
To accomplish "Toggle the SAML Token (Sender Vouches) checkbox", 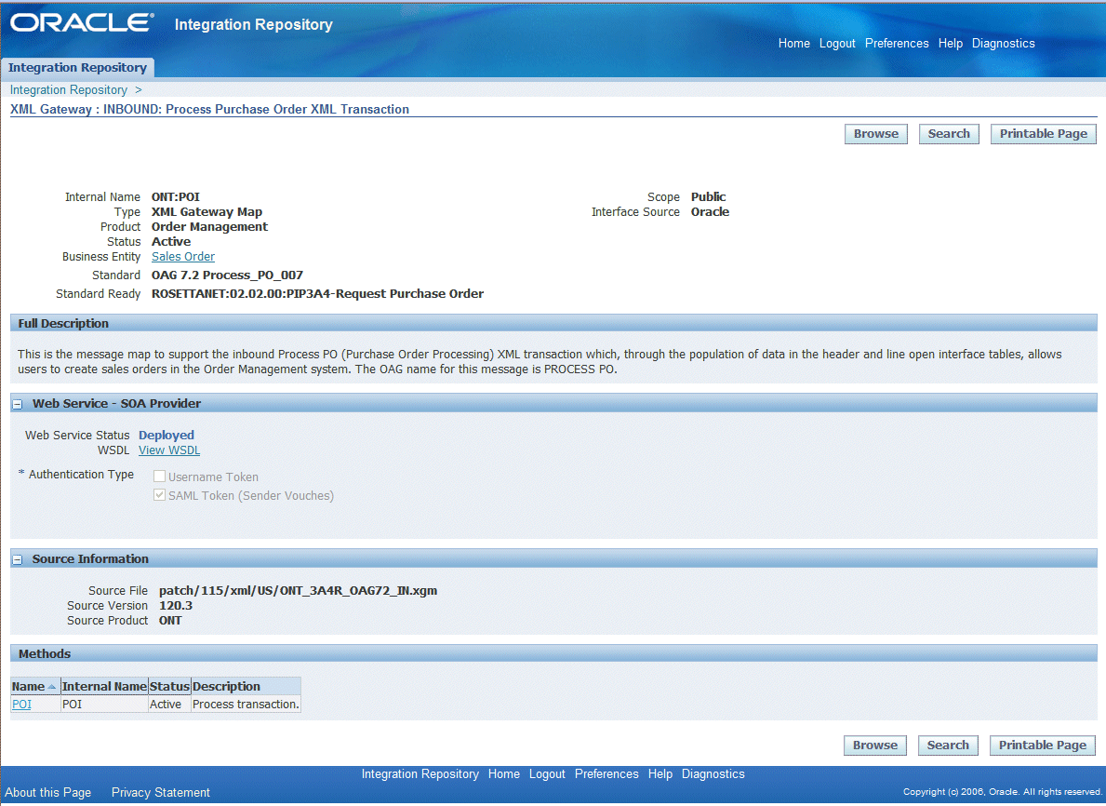I will pyautogui.click(x=159, y=495).
